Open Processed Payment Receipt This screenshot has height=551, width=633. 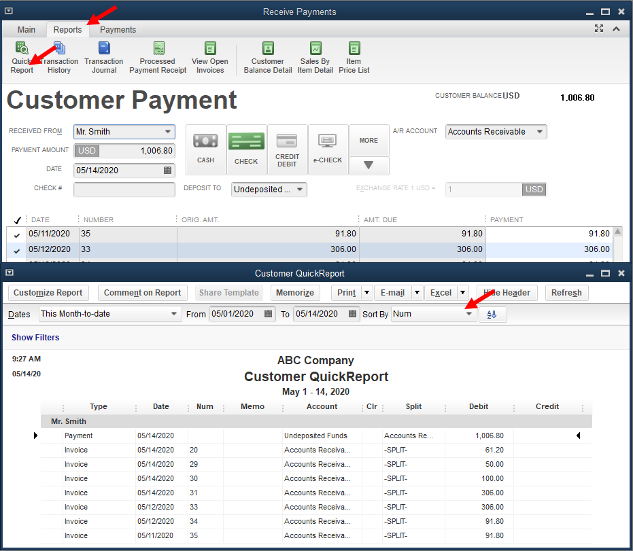pos(158,49)
